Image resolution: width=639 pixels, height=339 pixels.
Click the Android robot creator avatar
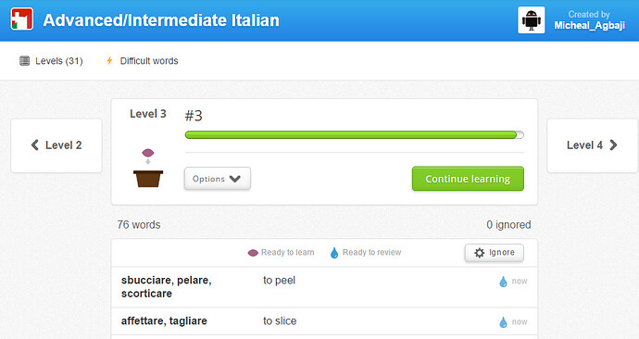point(531,20)
